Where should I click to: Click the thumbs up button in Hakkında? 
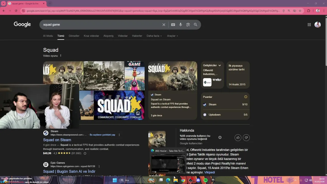238,138
